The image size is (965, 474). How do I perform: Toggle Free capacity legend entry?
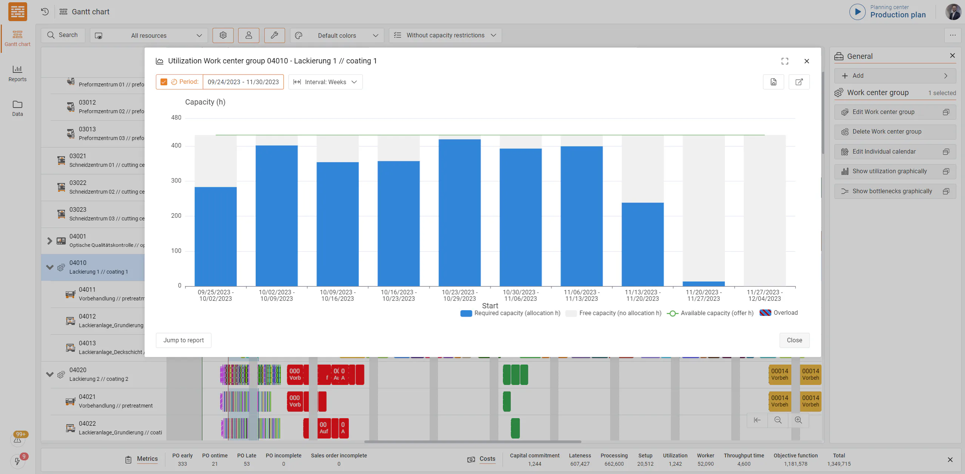614,313
